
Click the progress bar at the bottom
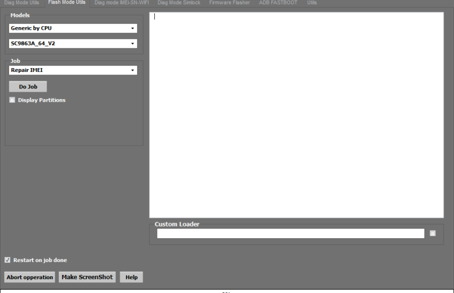pyautogui.click(x=227, y=291)
